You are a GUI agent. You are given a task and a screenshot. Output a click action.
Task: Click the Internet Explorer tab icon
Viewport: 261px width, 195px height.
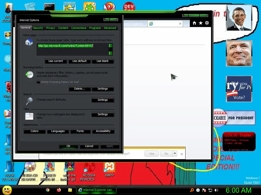click(151, 24)
